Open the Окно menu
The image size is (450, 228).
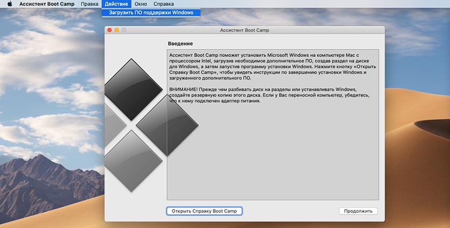click(141, 4)
